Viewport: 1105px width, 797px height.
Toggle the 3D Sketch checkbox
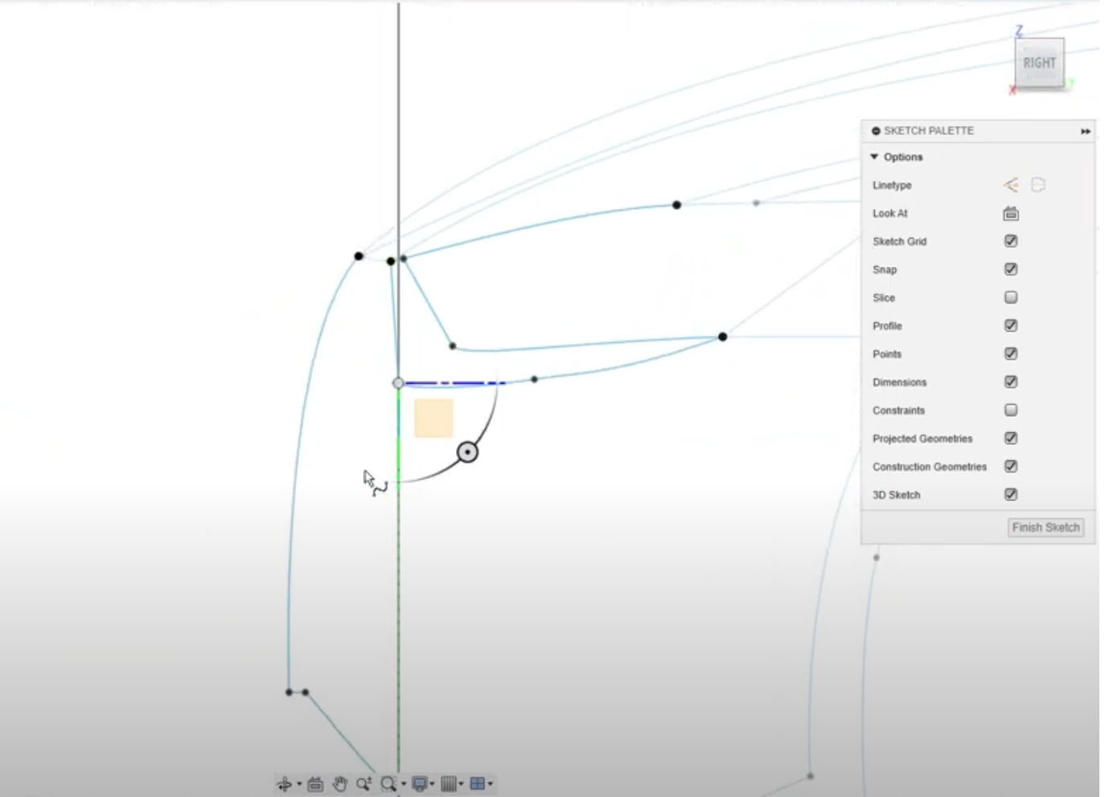(x=1011, y=494)
